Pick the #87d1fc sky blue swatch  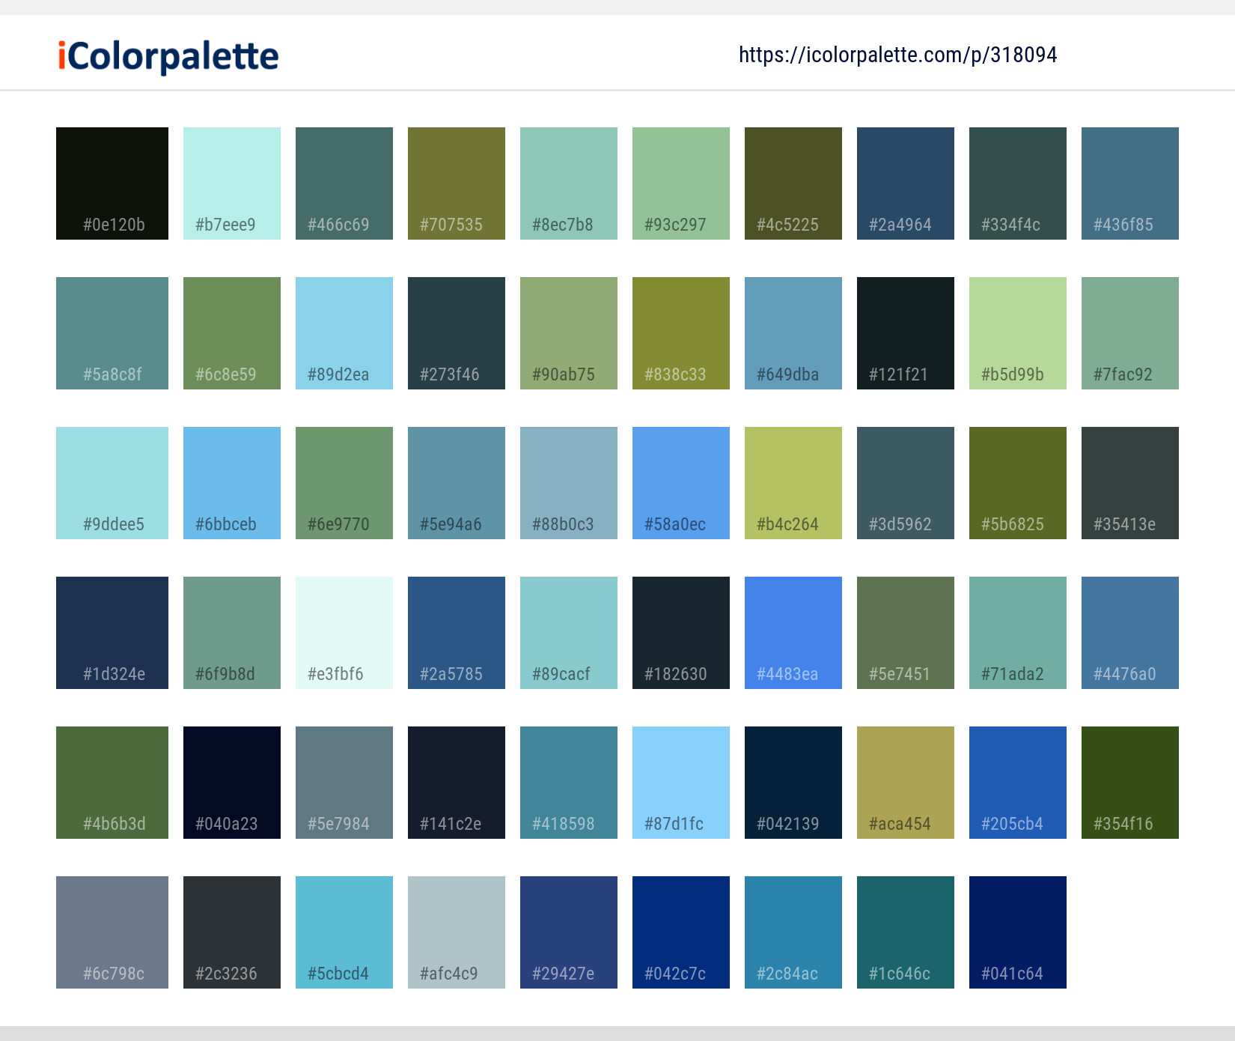point(680,782)
